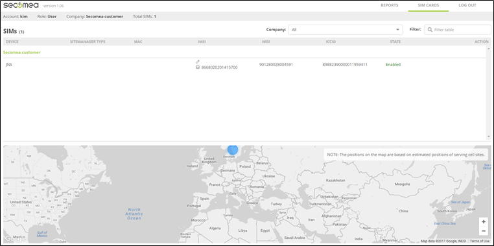The image size is (494, 246).
Task: Click the Secomea customer group row
Action: tap(244, 52)
